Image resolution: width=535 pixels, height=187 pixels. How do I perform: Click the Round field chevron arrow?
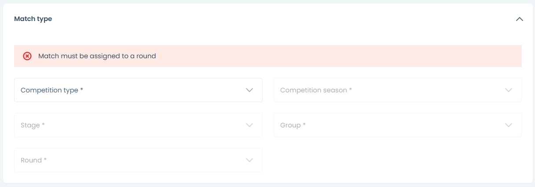(x=249, y=160)
